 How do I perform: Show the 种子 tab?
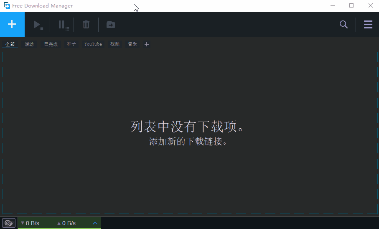point(71,44)
